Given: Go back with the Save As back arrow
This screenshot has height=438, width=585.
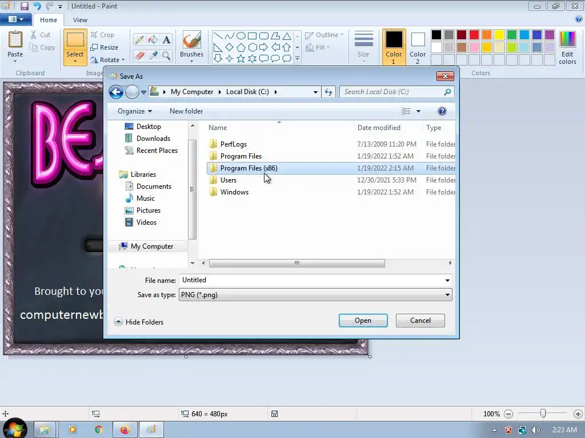Looking at the screenshot, I should 117,92.
